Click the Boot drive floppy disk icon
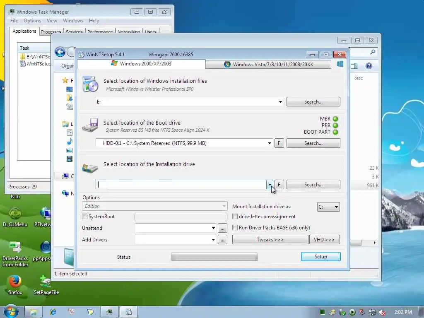The image size is (424, 318). (x=90, y=125)
